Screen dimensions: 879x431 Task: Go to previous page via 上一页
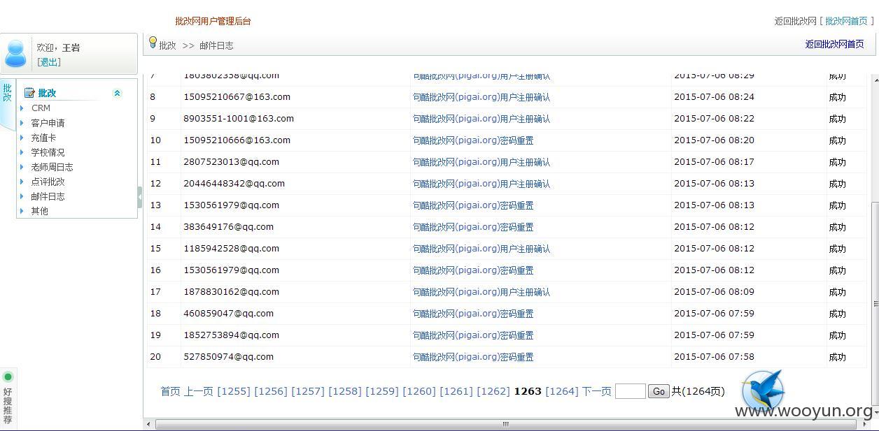198,391
